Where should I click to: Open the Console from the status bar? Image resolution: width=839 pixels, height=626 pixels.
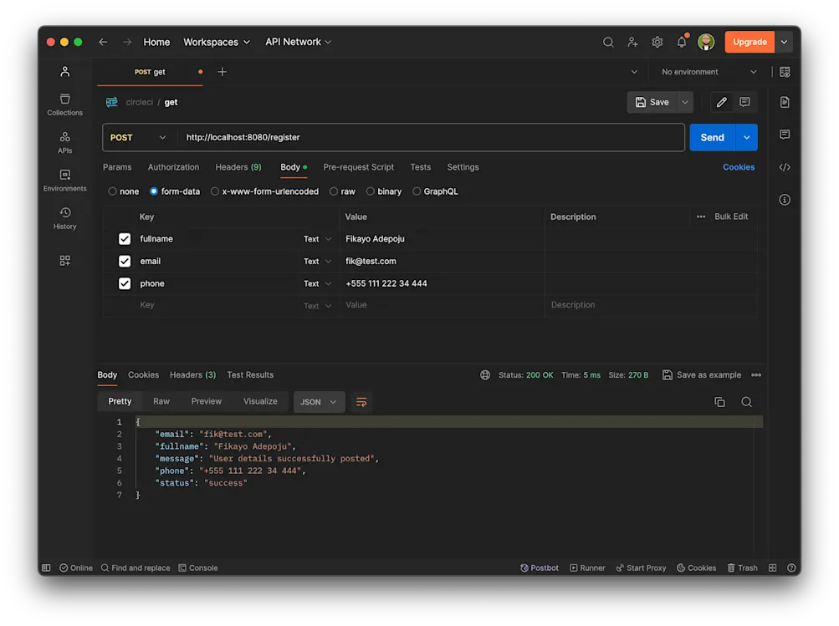[198, 567]
